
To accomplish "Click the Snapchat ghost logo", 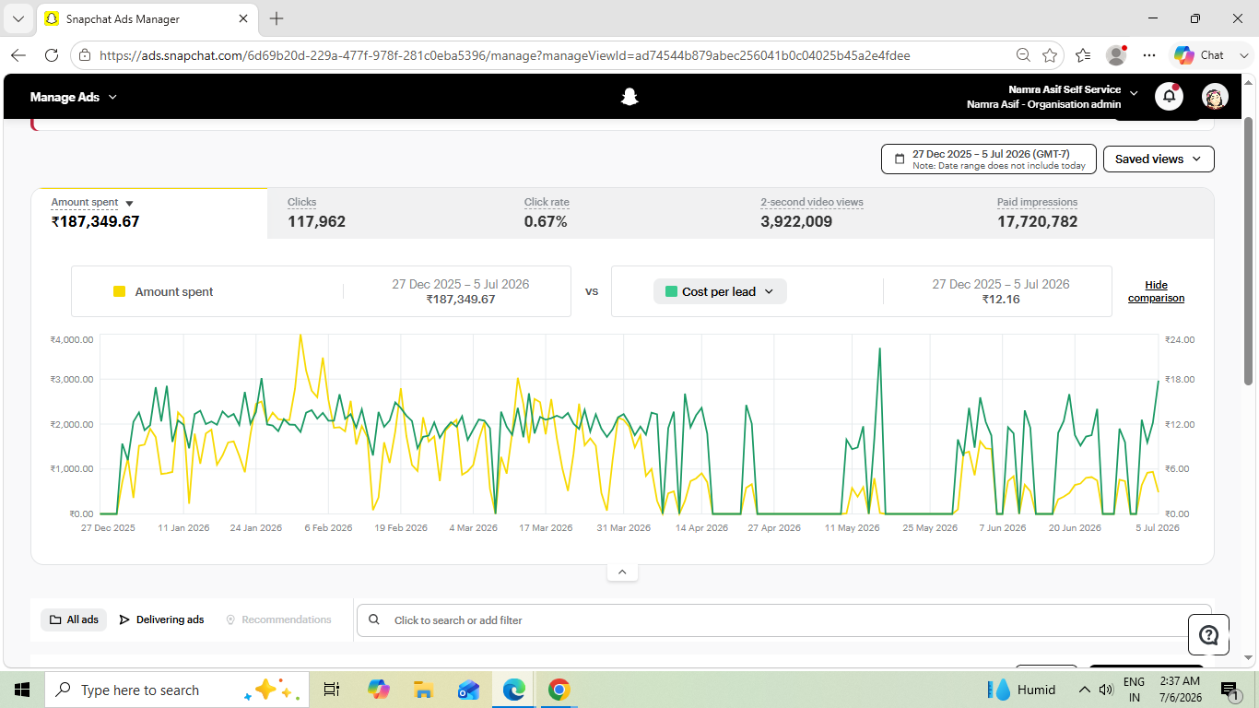I will (629, 97).
